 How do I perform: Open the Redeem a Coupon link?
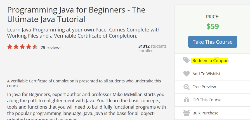210,61
